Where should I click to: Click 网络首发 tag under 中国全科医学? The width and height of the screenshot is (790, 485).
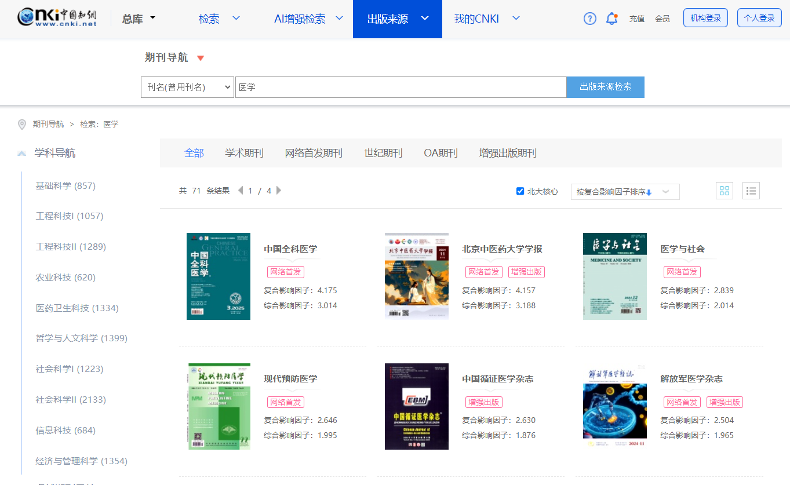pos(286,272)
